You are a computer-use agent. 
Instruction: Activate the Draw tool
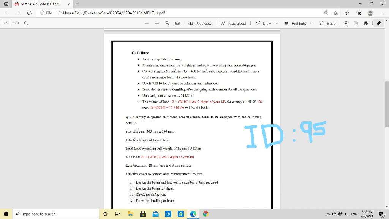[x=264, y=23]
